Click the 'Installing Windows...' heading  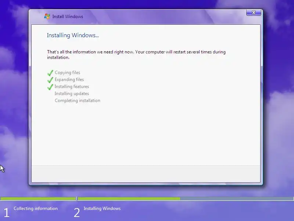73,35
